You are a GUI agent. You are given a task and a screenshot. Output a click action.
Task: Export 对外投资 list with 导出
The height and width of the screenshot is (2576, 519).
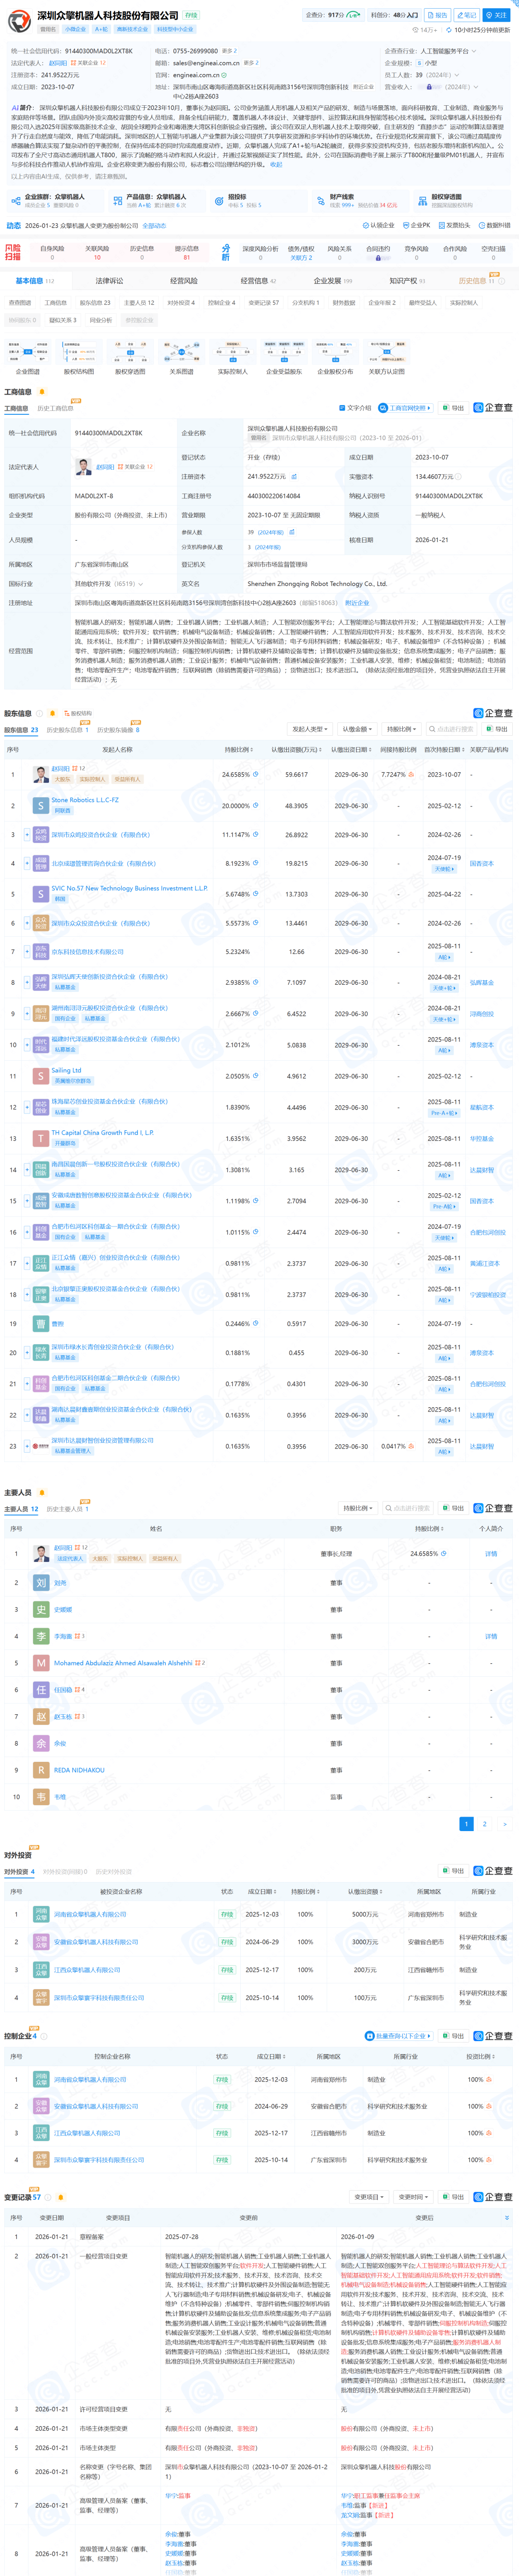click(x=454, y=1871)
